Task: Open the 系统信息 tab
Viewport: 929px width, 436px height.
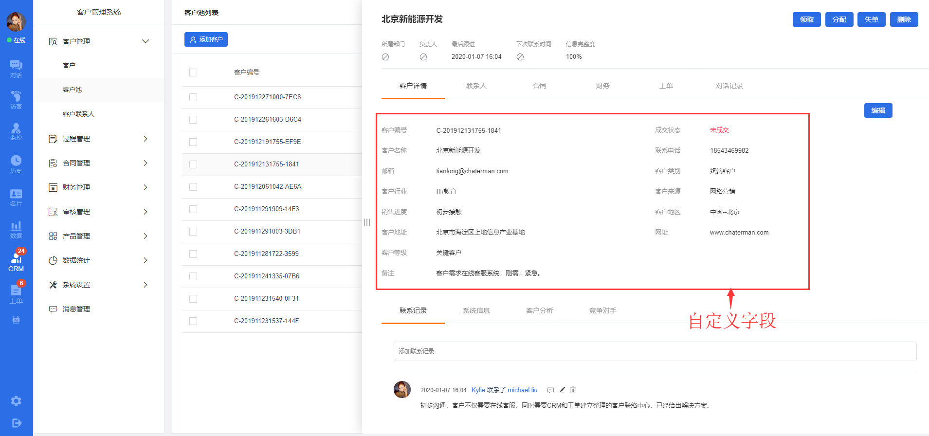Action: [476, 310]
